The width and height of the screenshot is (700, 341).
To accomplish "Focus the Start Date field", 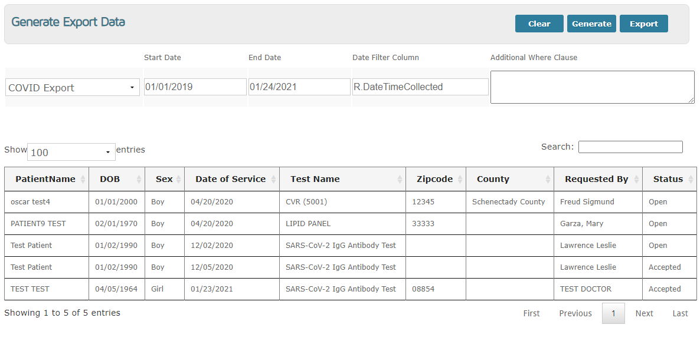I will point(195,87).
